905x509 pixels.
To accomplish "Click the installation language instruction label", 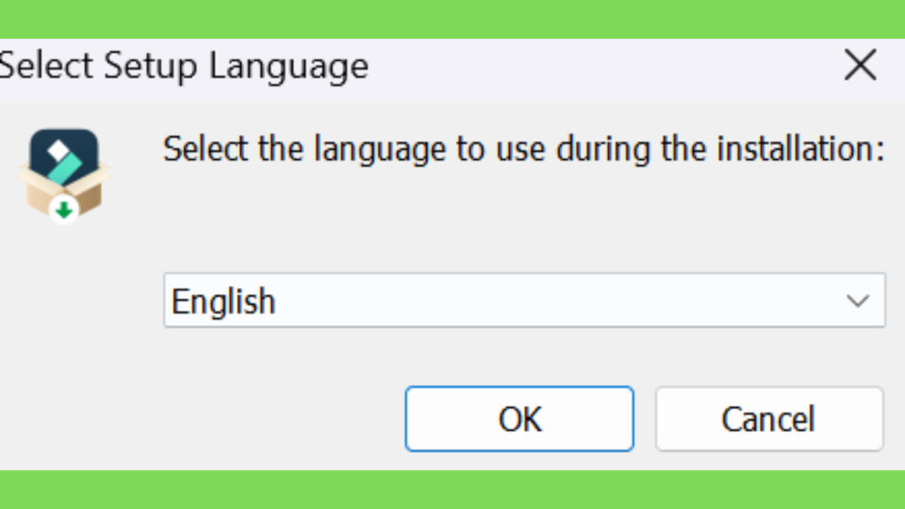I will [x=523, y=148].
